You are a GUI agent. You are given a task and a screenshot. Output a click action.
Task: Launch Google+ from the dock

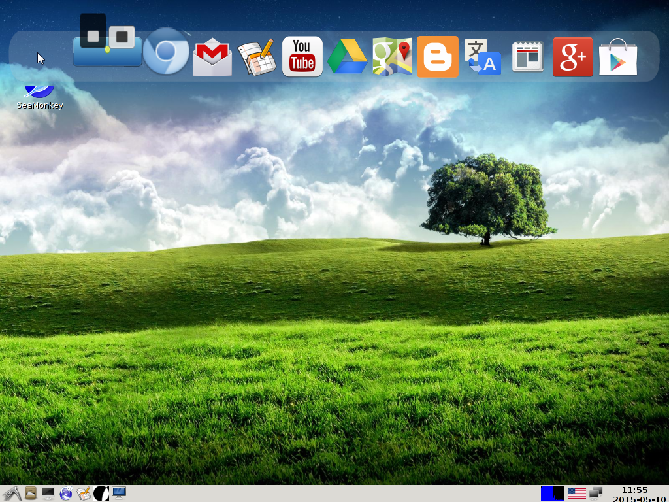tap(572, 57)
